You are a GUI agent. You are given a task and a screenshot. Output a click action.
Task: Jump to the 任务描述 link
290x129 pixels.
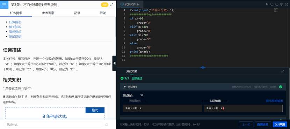coord(15,22)
